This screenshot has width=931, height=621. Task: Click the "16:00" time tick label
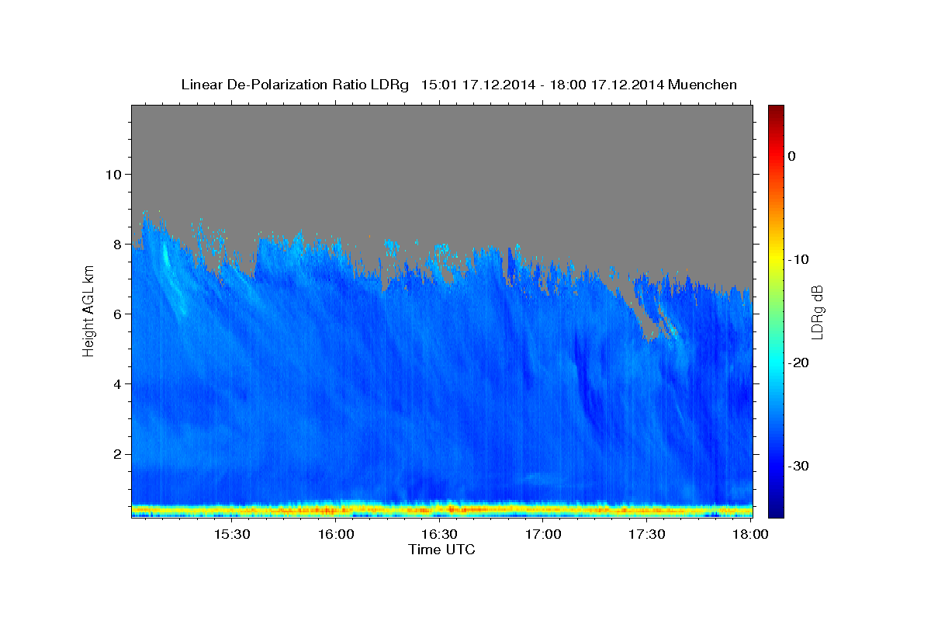click(336, 535)
